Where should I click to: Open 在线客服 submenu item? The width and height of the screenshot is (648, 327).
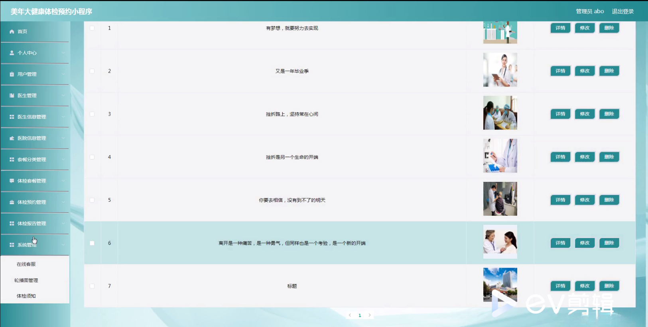[26, 264]
